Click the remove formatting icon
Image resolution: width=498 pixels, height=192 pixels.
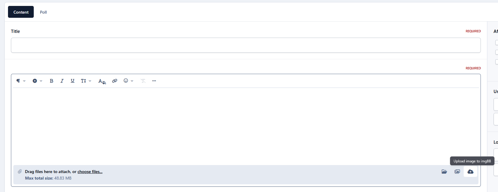[x=143, y=81]
